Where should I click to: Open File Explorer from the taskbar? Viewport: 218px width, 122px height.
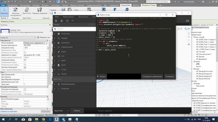tap(36, 119)
